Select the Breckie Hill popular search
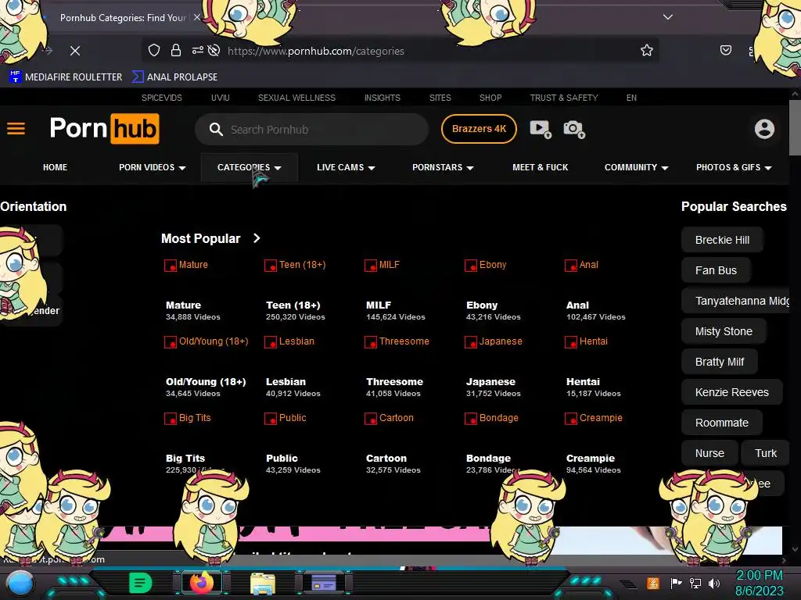Screen dimensions: 801x600 722,240
